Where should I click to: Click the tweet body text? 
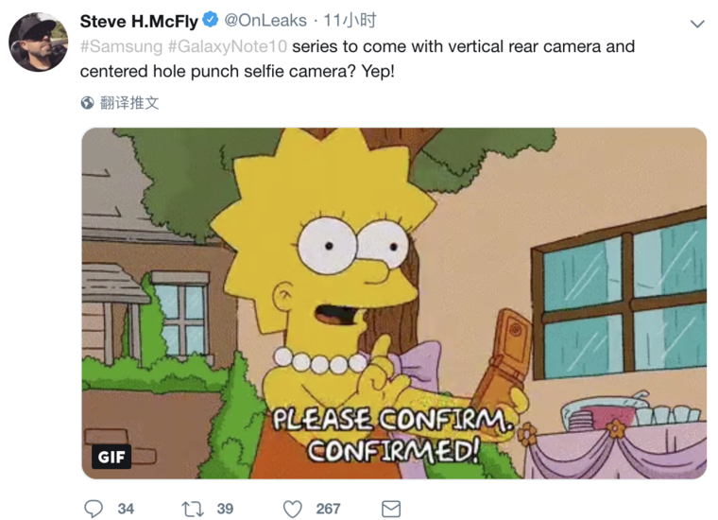[357, 59]
